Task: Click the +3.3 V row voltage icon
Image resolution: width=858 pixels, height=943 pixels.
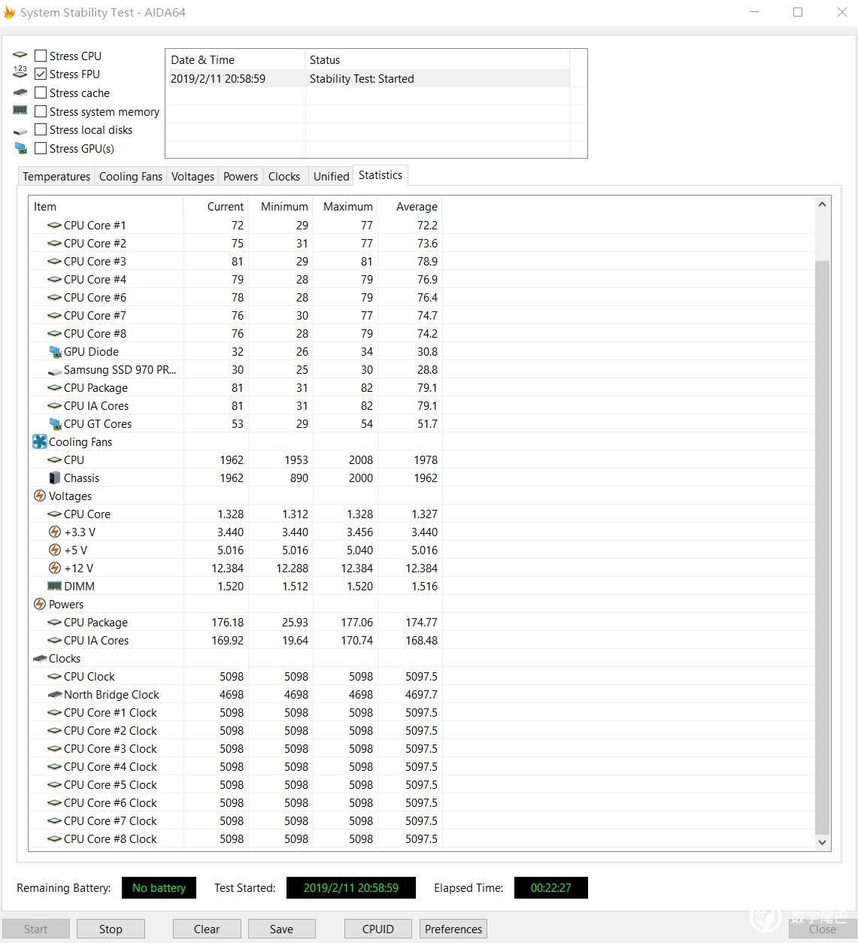Action: [55, 532]
